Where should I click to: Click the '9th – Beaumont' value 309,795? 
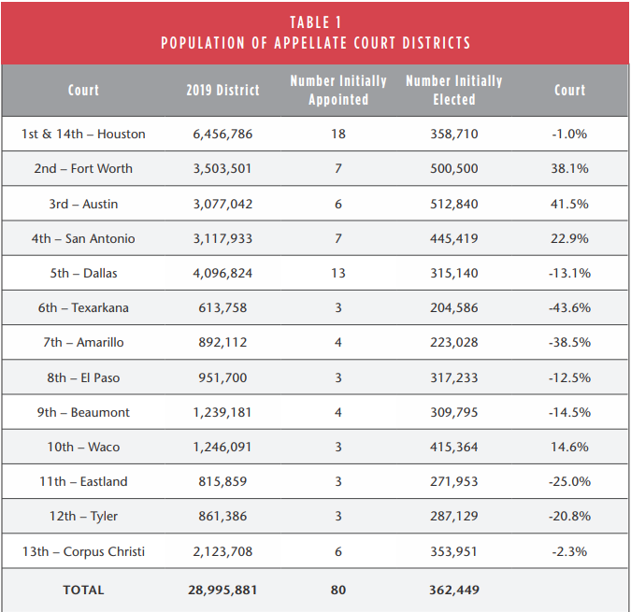[454, 412]
